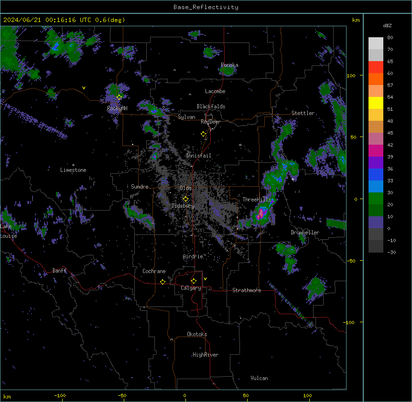
Task: Click the Sylvan map label
Action: (x=186, y=117)
